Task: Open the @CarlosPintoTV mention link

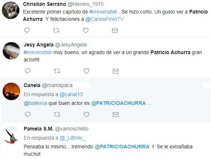Action: point(104,19)
